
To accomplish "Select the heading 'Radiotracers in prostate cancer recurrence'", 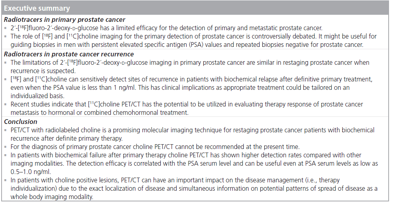I will (69, 54).
